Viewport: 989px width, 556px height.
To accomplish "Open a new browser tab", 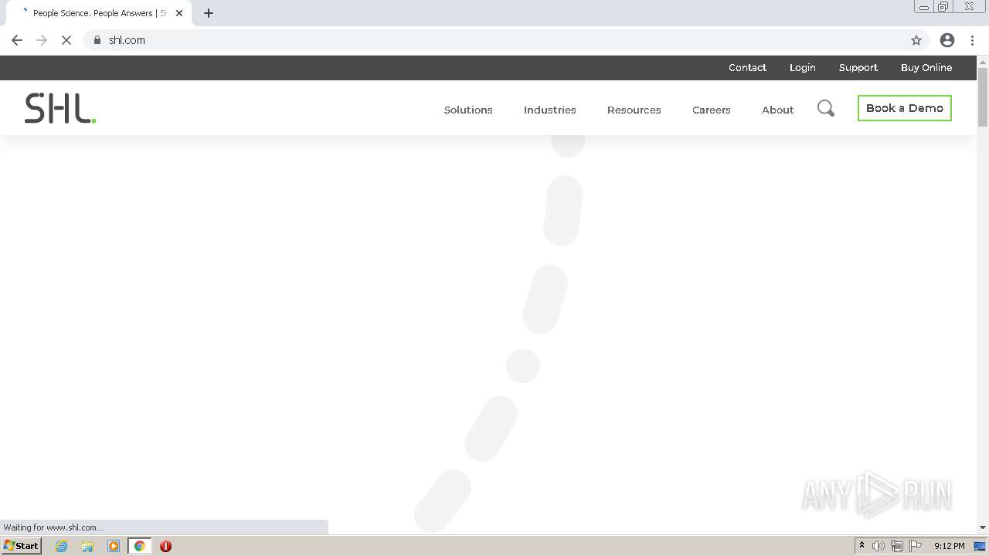I will click(209, 13).
